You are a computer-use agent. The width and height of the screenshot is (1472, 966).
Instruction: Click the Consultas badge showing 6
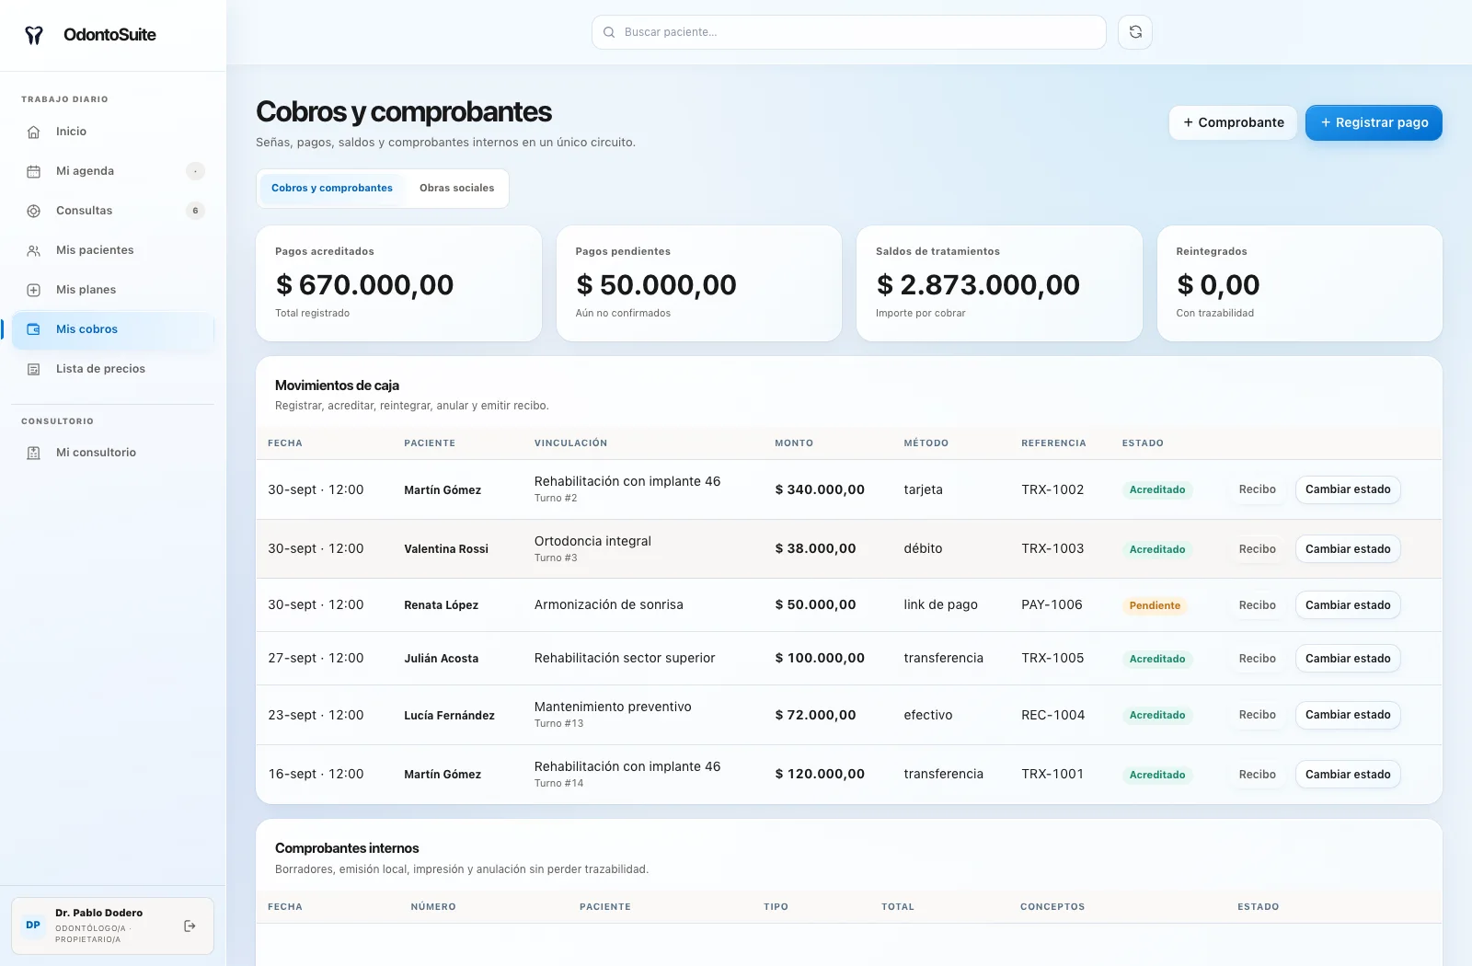coord(195,211)
